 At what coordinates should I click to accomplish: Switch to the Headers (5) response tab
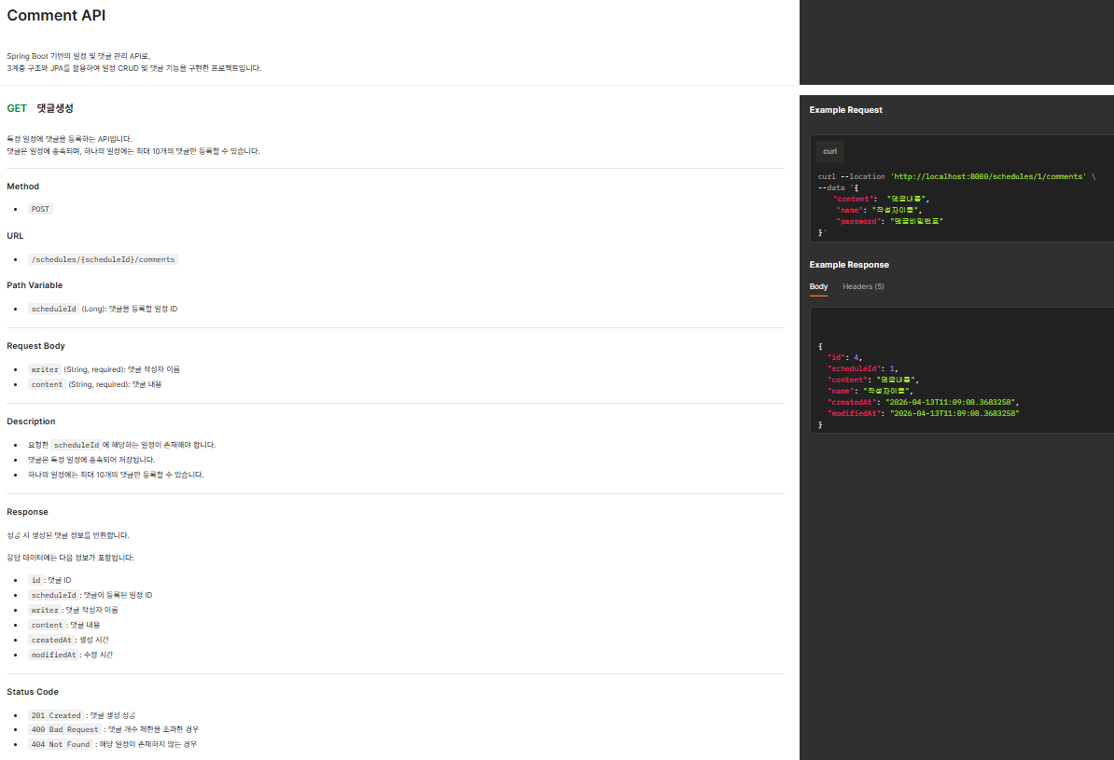[x=863, y=286]
